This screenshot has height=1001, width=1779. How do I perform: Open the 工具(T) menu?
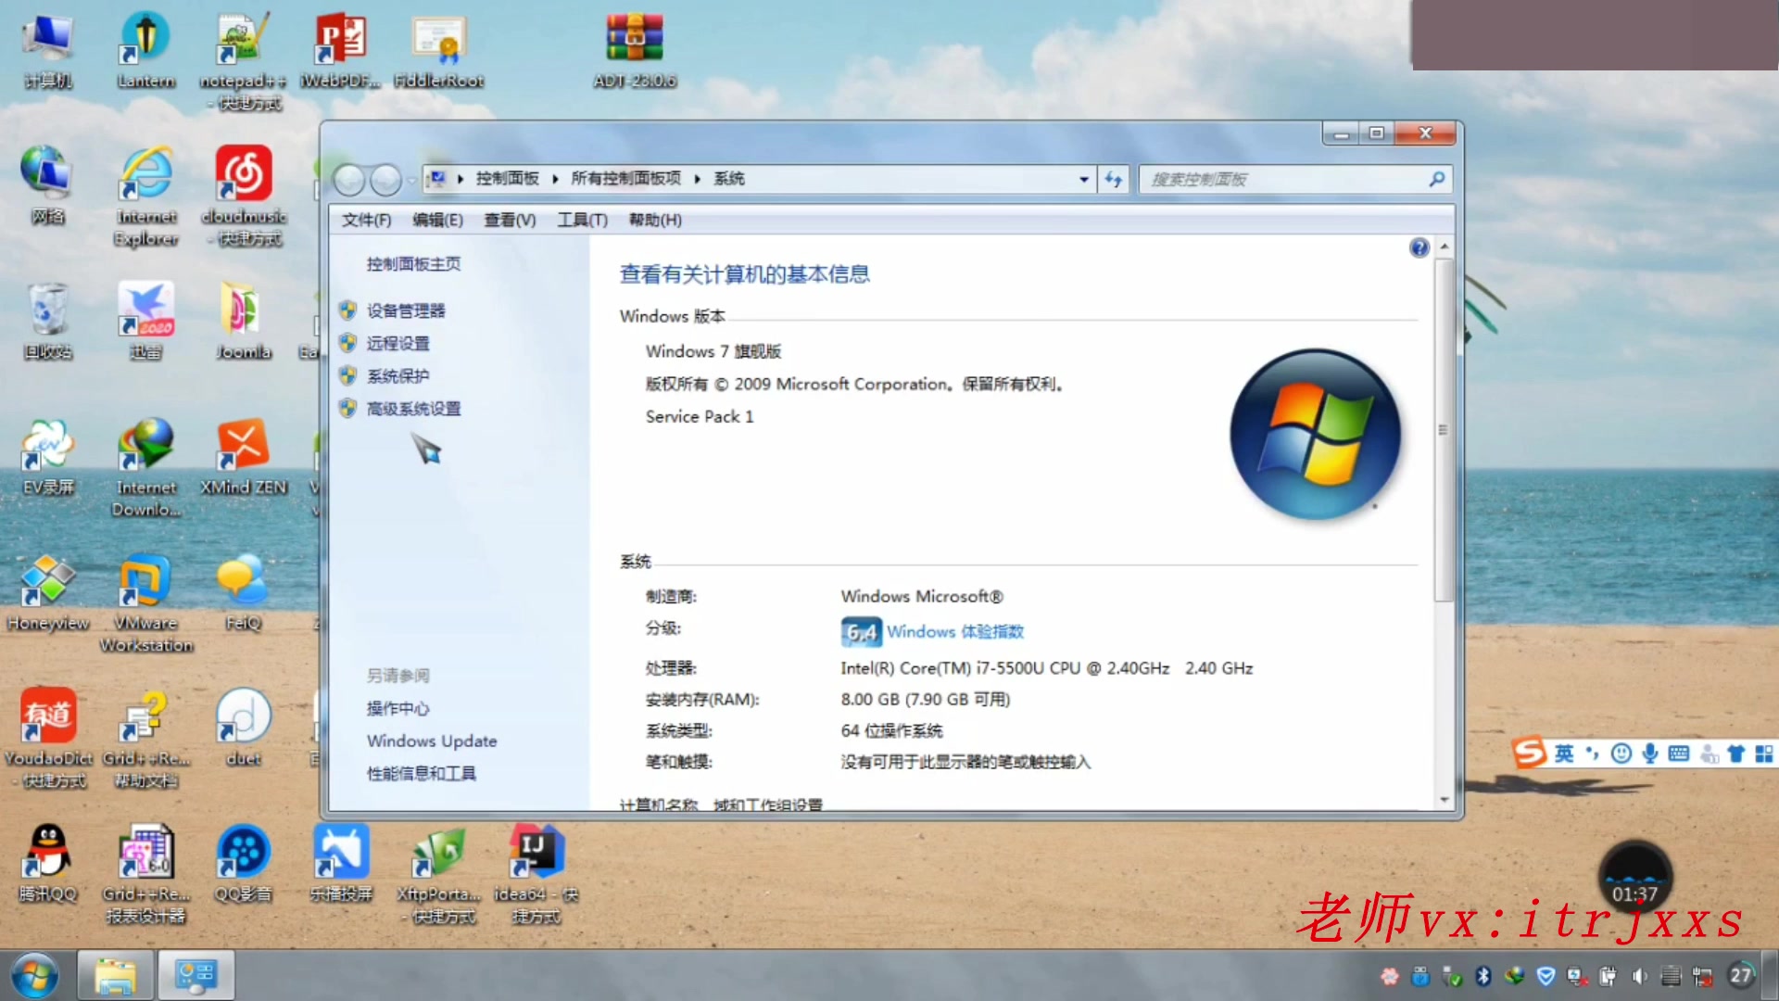tap(582, 220)
